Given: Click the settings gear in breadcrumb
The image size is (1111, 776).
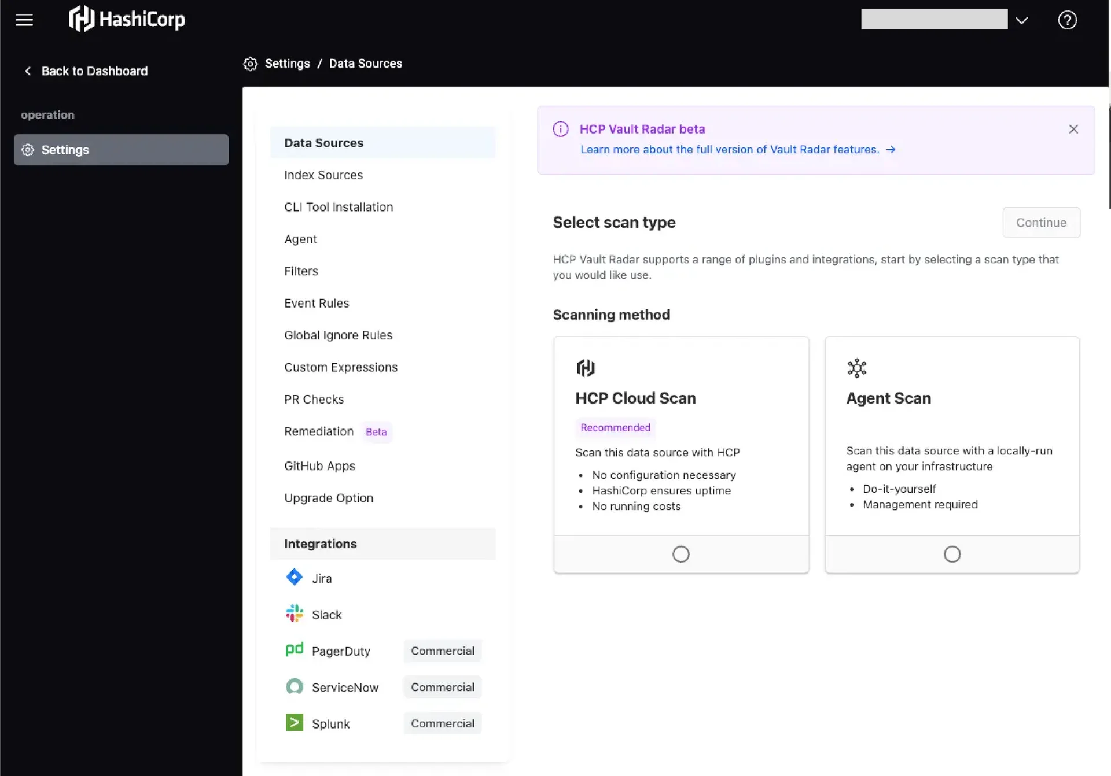Looking at the screenshot, I should click(250, 64).
